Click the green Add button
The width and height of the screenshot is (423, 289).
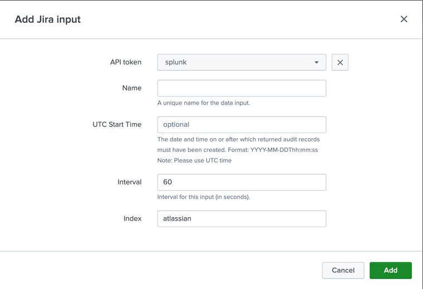(391, 270)
